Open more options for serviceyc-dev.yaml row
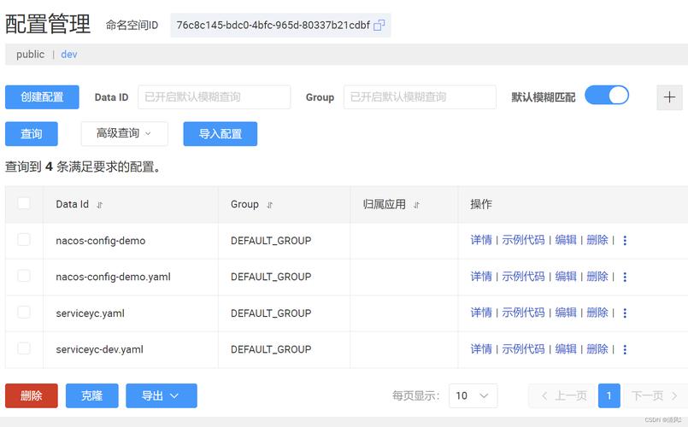 coord(625,349)
